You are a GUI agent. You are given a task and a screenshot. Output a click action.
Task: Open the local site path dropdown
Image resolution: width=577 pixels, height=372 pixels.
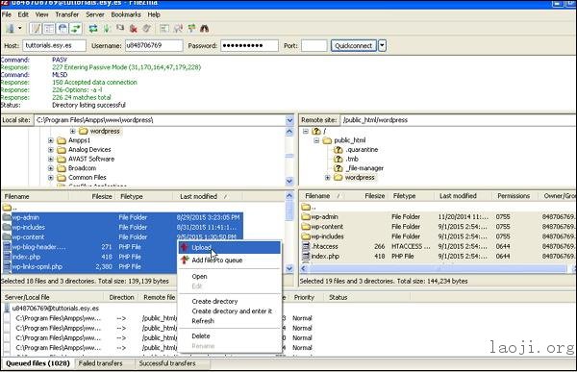[289, 120]
